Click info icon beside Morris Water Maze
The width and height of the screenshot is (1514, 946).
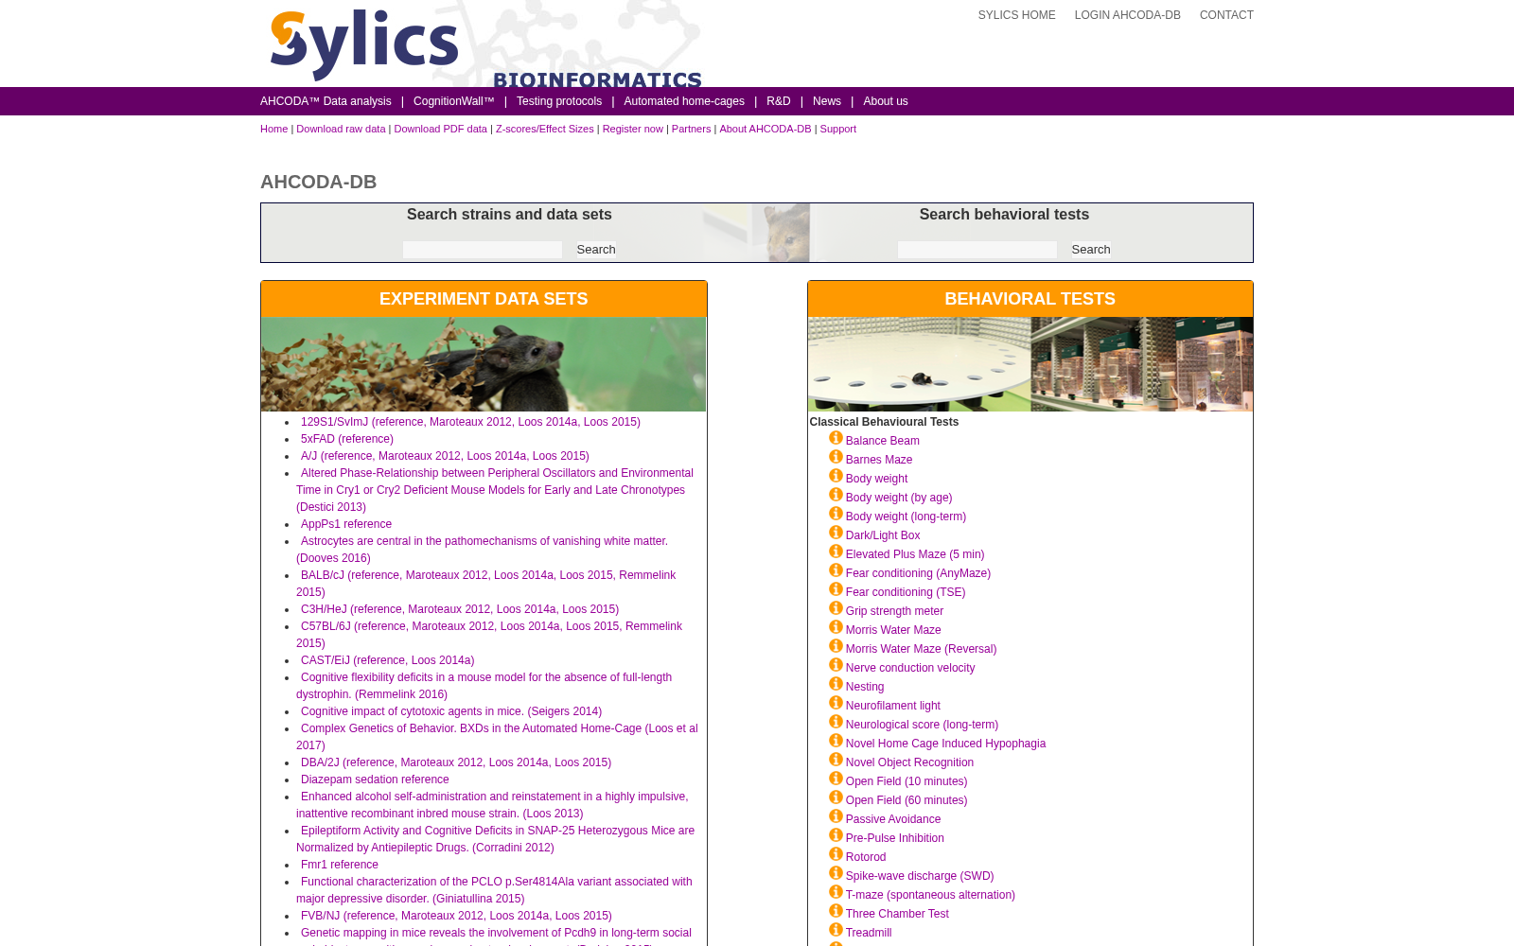(836, 627)
